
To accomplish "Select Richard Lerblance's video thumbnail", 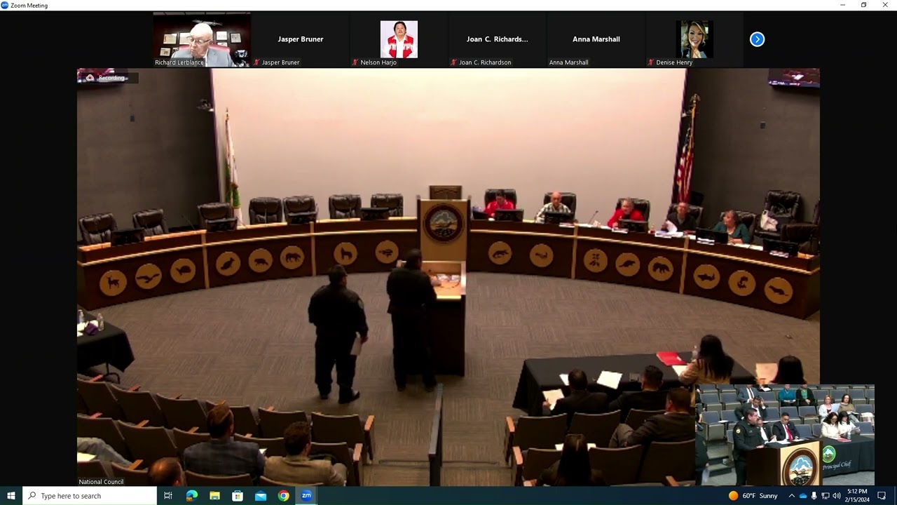I will (x=202, y=39).
